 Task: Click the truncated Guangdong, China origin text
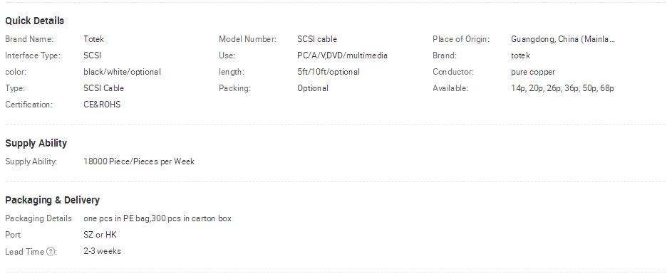point(563,39)
